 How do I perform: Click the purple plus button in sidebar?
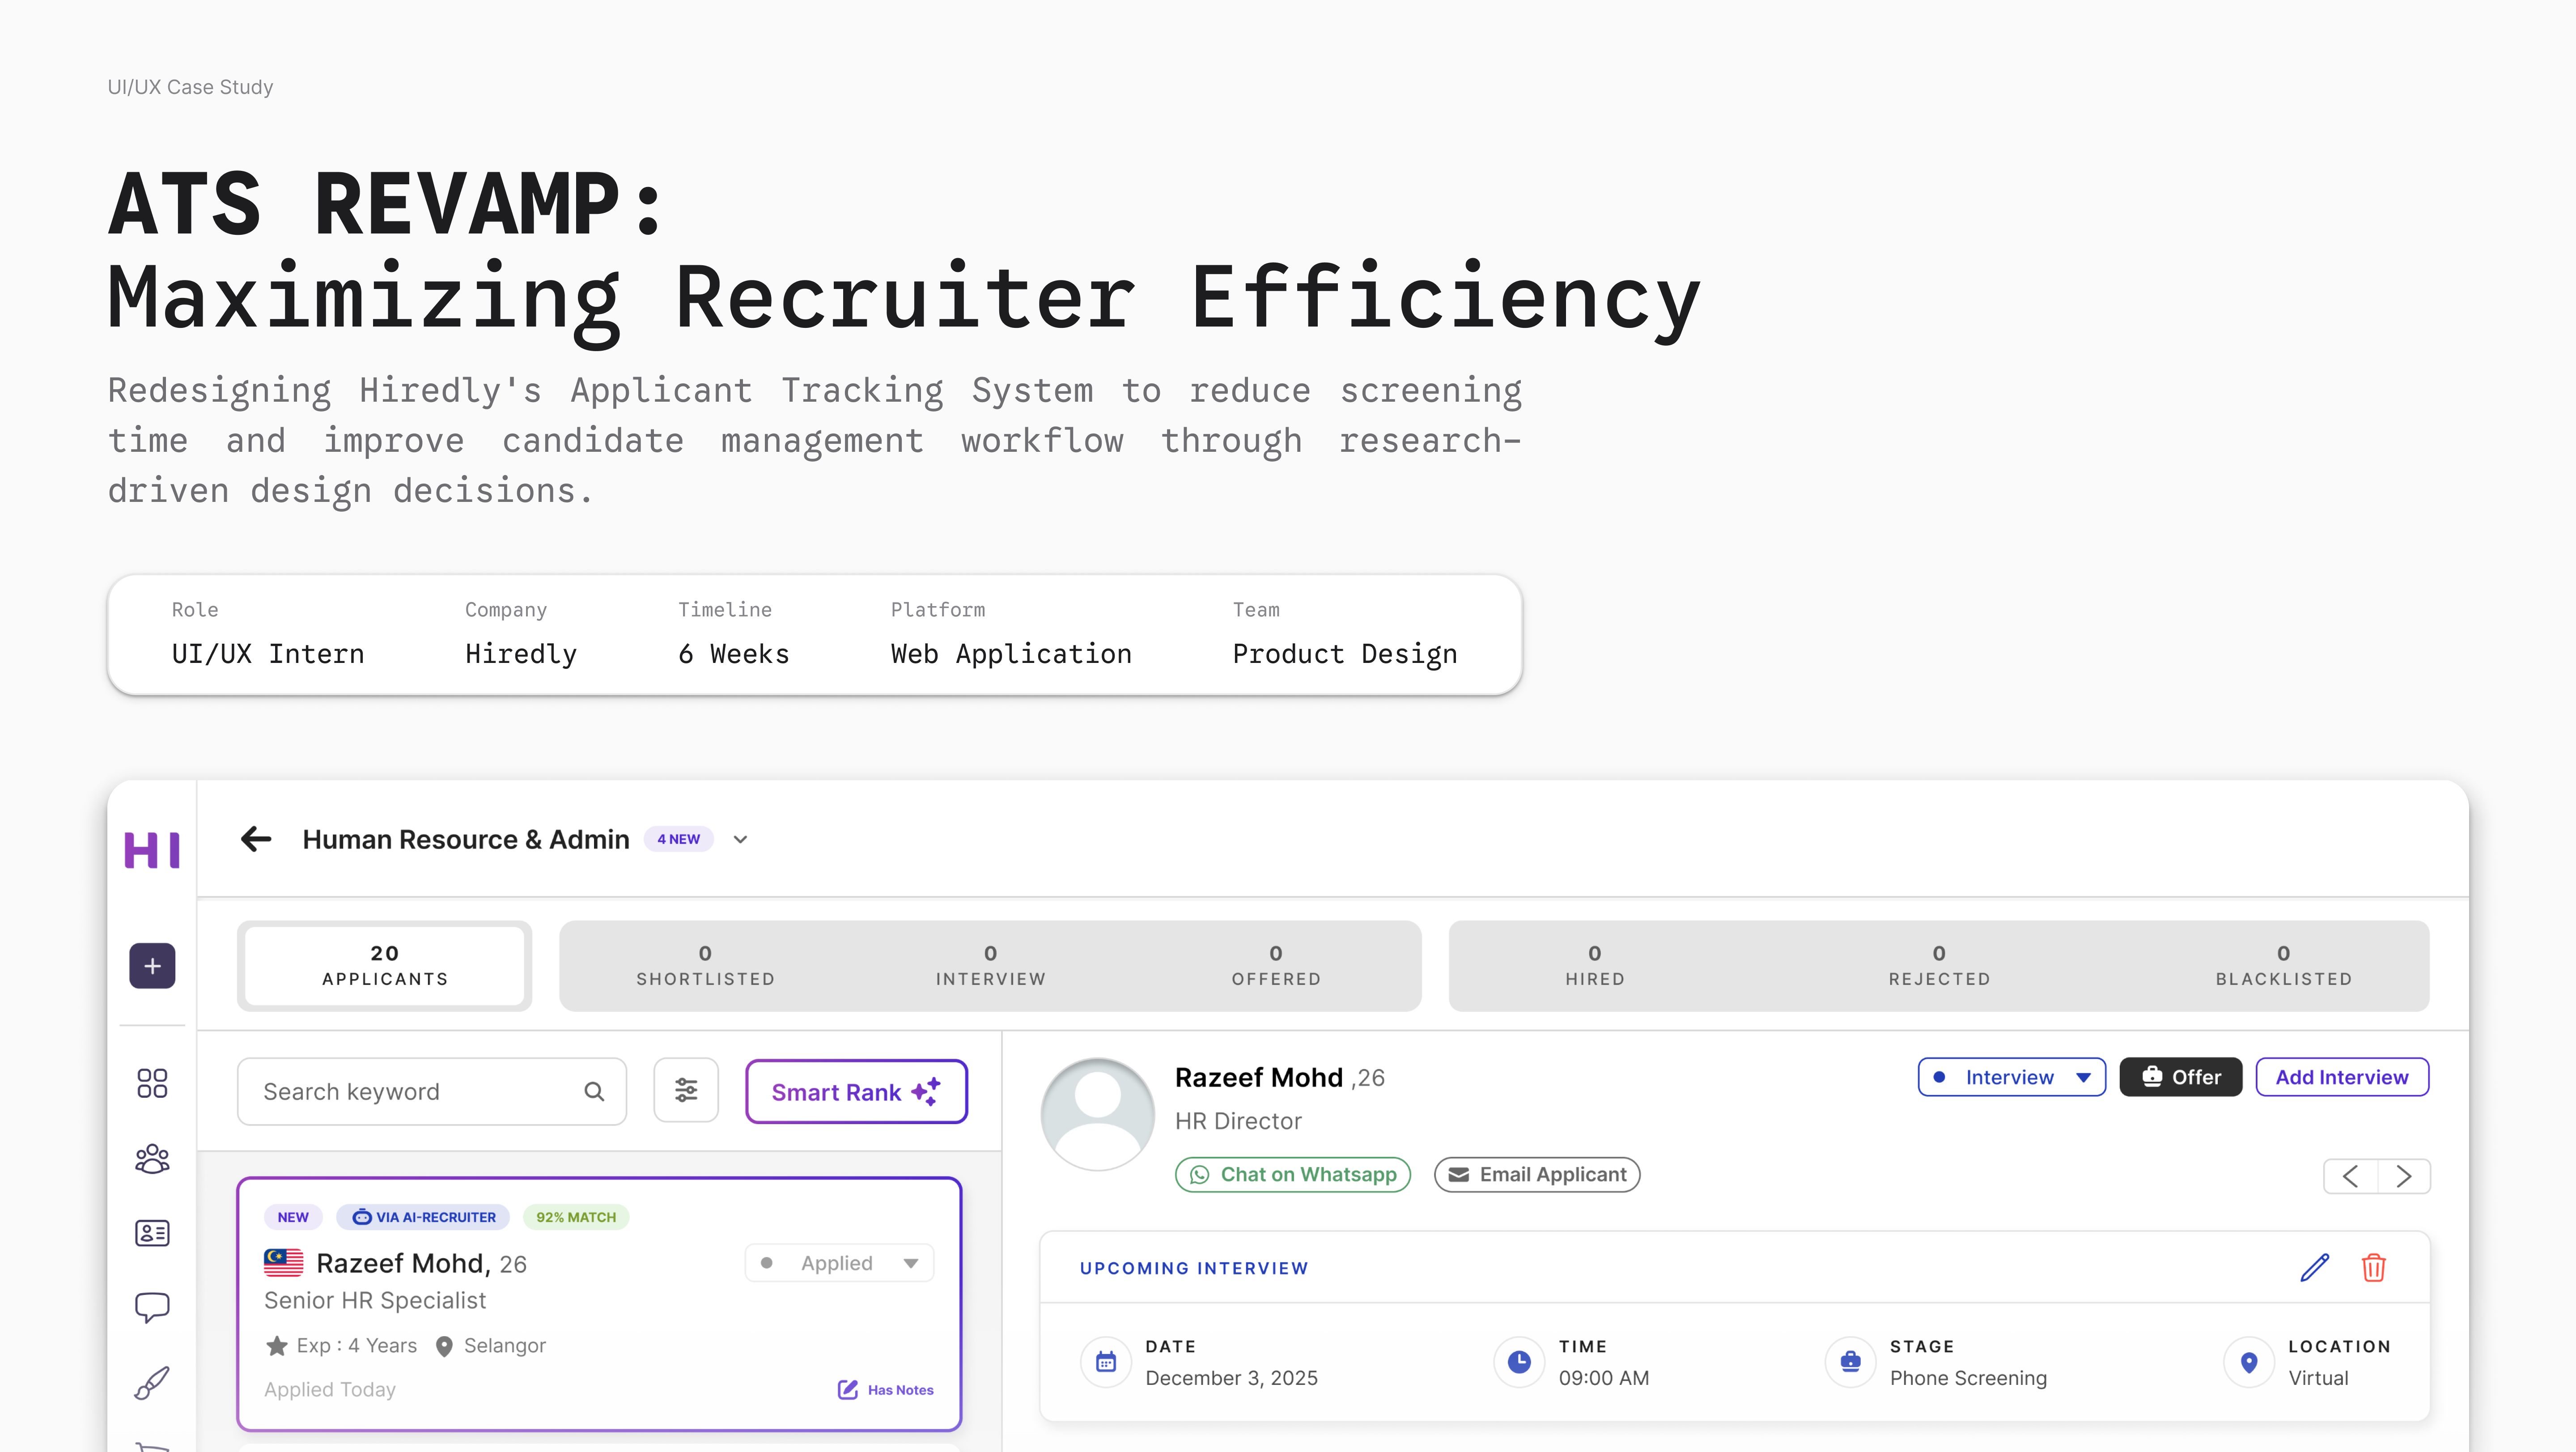coord(152,966)
